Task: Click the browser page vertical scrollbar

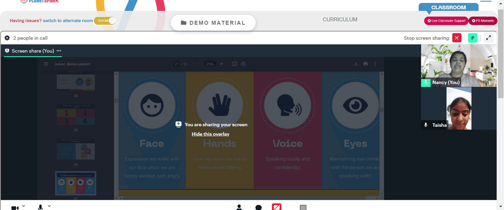Action: [x=501, y=53]
